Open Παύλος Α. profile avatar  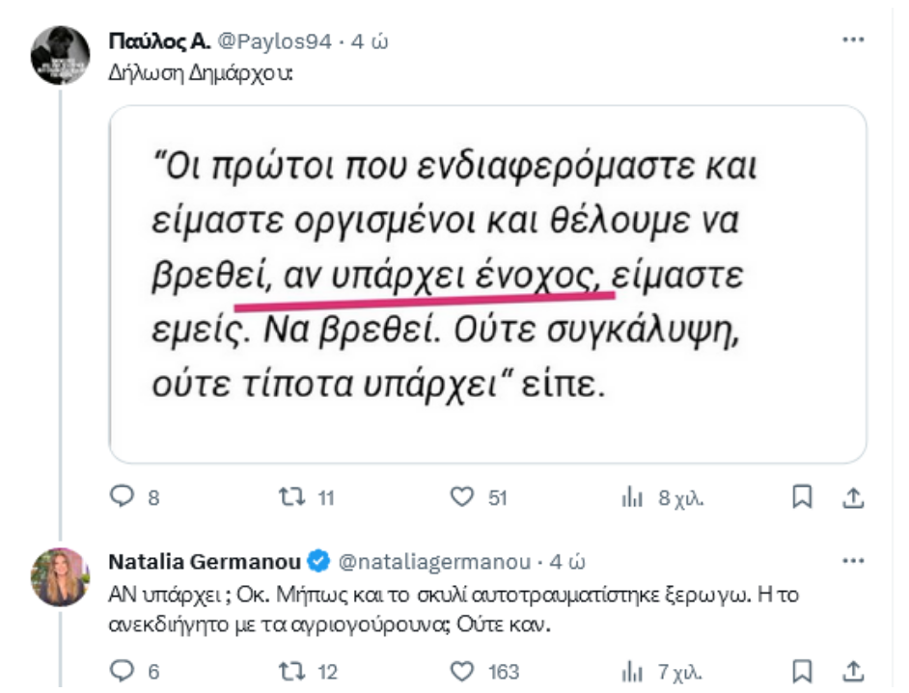pyautogui.click(x=61, y=55)
